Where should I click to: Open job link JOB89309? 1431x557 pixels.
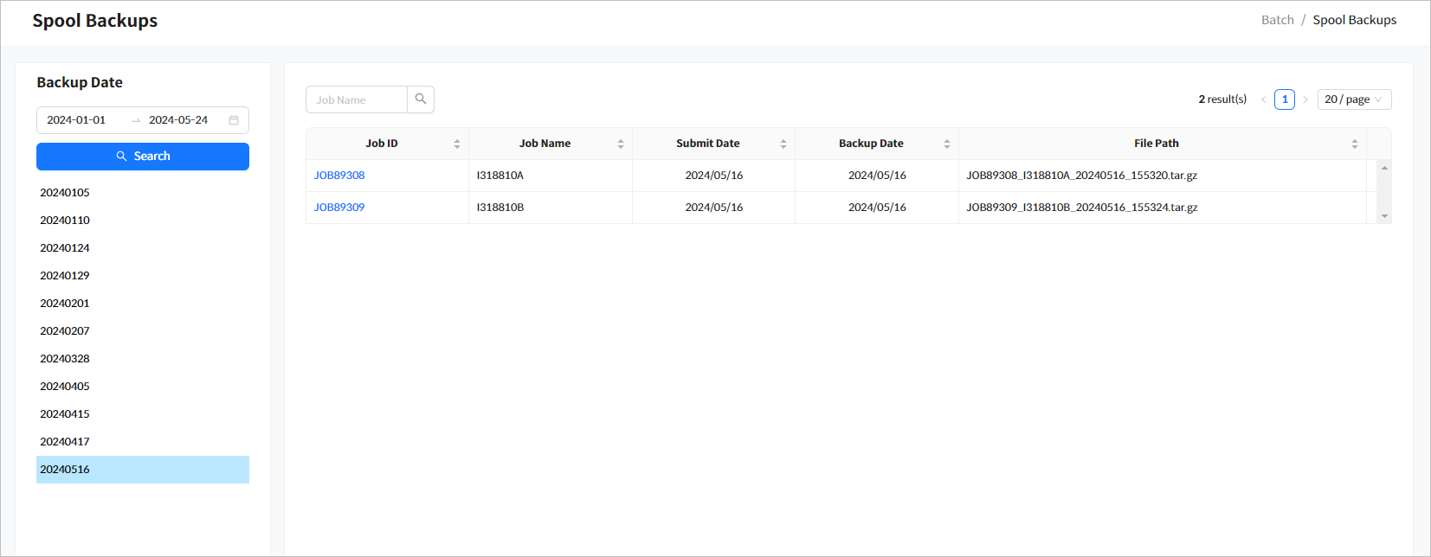[x=339, y=208]
